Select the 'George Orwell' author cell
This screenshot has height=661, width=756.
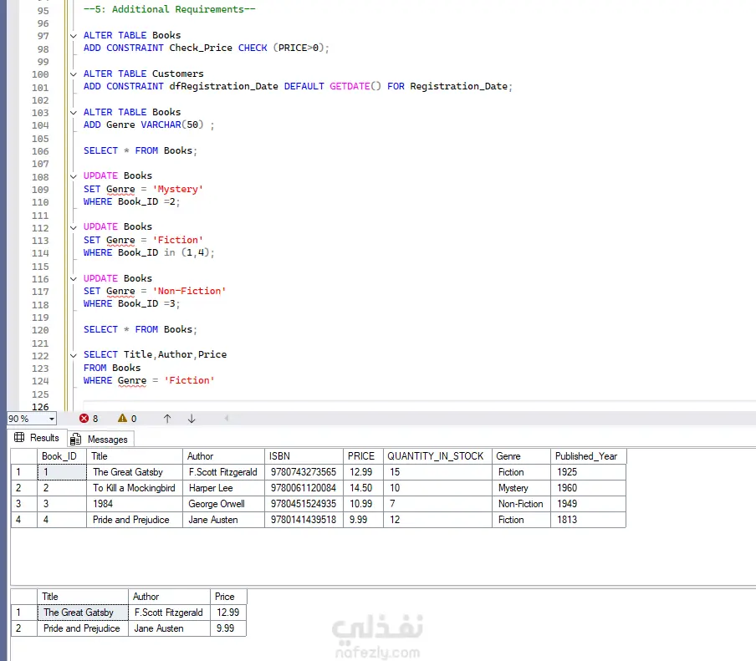(223, 504)
